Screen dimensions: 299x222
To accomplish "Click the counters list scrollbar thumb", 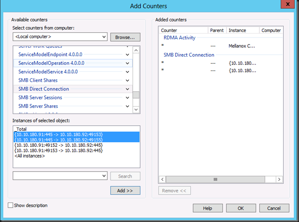I will click(136, 95).
